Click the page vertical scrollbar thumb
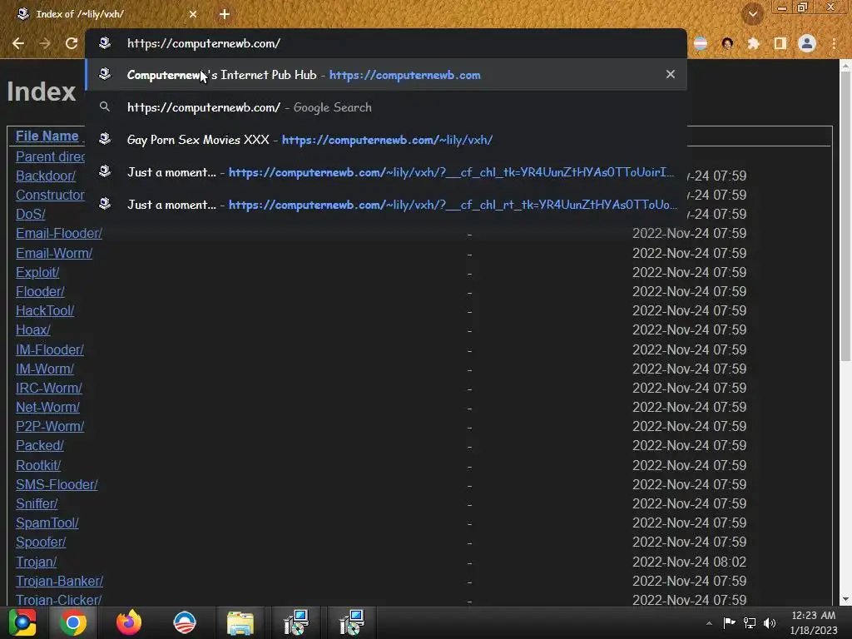The image size is (852, 639). pos(845,217)
